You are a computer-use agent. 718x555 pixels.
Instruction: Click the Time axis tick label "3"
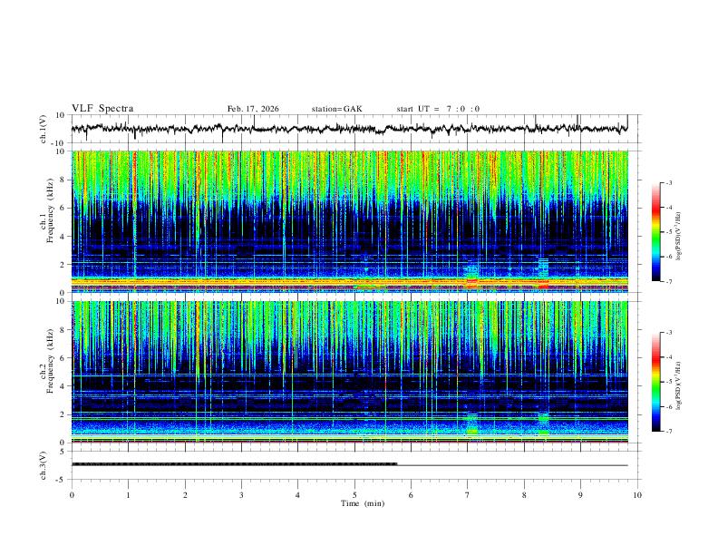coord(241,495)
